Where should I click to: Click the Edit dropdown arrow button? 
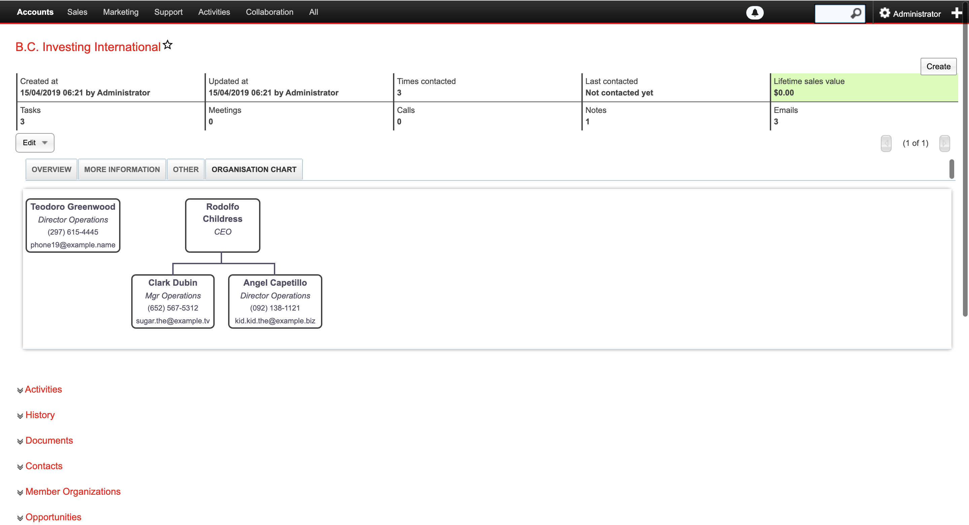45,143
